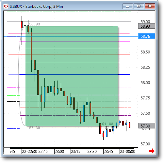Click the 23:30 time axis label
Viewport: 164px width, 163px height.
tap(92, 151)
